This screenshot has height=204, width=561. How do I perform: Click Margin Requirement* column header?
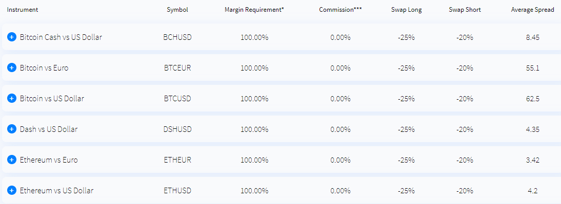[254, 10]
